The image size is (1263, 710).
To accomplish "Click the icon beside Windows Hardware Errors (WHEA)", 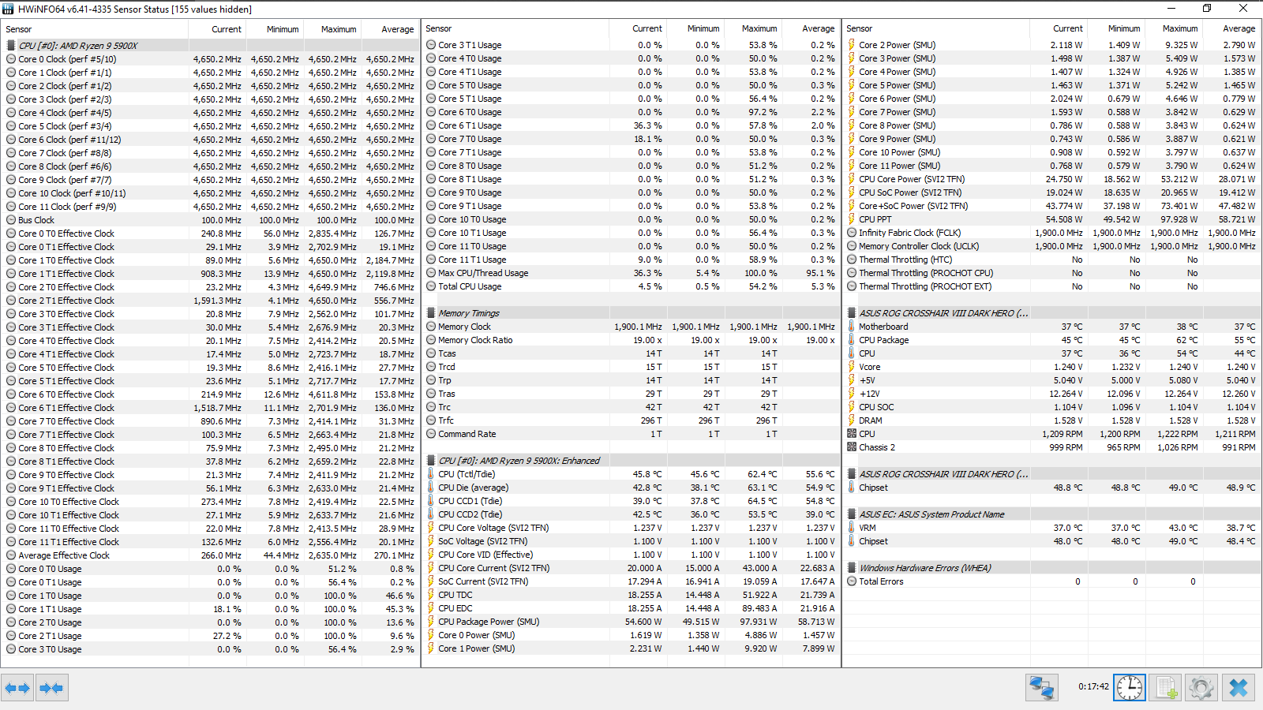I will coord(852,568).
